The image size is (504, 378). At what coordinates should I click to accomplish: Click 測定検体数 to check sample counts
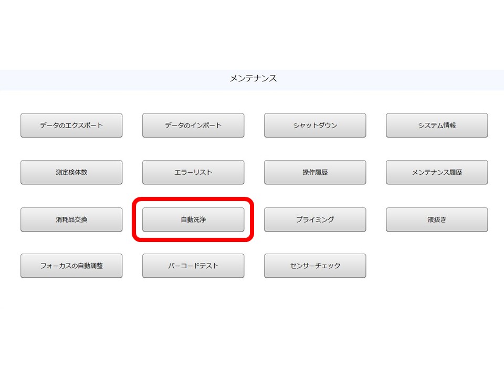pyautogui.click(x=71, y=172)
